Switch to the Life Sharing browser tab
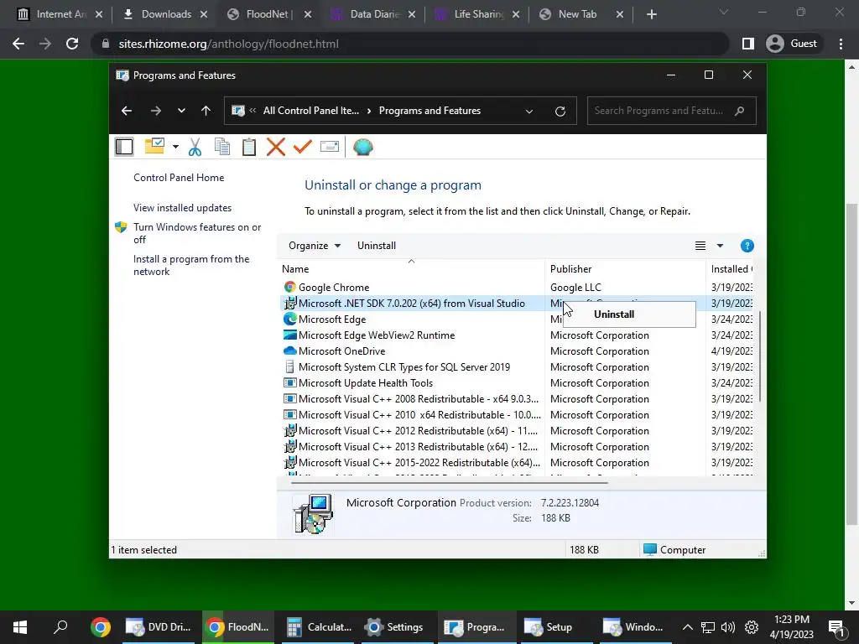Image resolution: width=859 pixels, height=644 pixels. [479, 14]
